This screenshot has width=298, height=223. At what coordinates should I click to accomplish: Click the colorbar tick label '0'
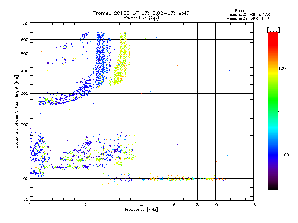[x=279, y=112]
